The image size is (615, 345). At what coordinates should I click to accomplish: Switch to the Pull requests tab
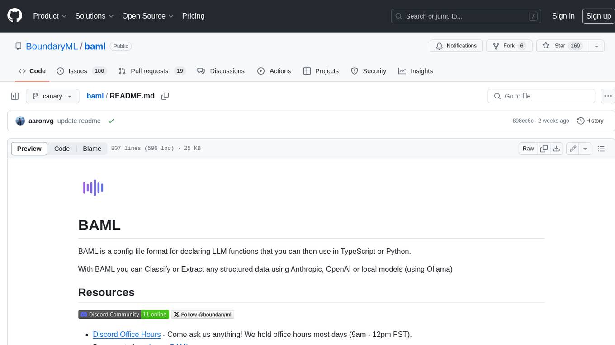click(x=152, y=71)
